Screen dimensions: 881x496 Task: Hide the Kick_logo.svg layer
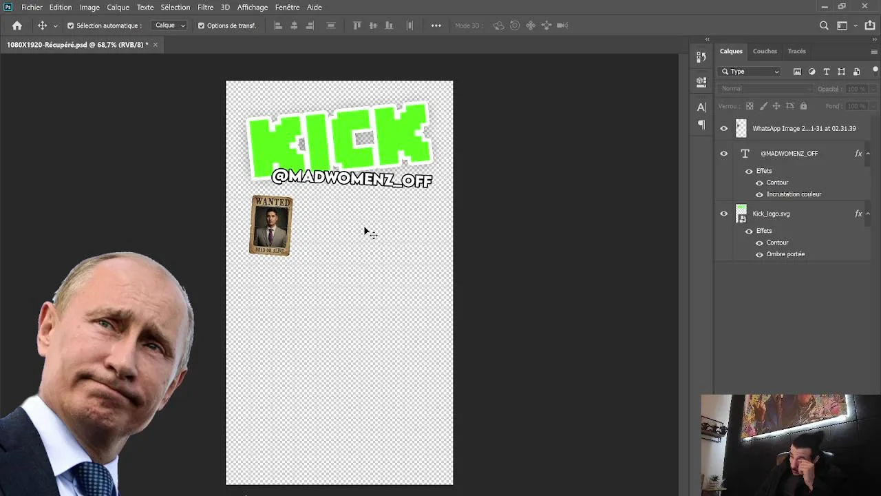click(x=723, y=214)
